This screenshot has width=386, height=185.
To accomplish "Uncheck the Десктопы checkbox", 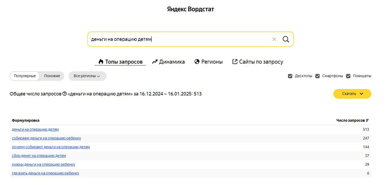I will pos(290,76).
